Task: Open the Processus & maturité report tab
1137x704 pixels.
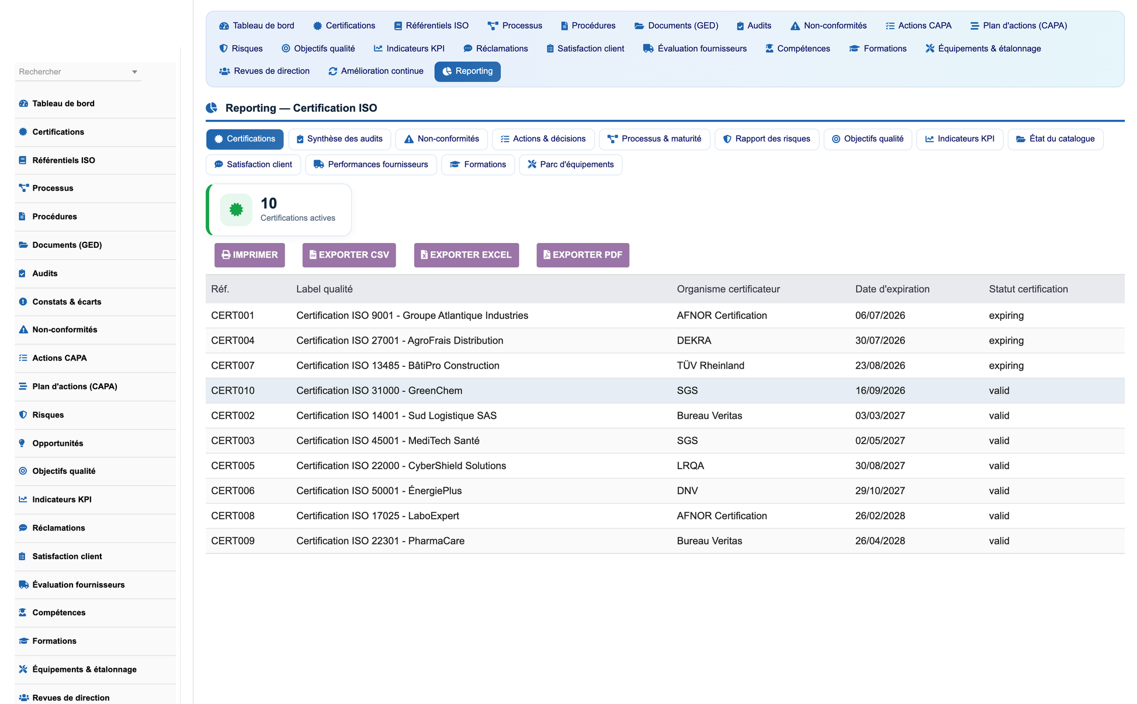Action: [654, 139]
